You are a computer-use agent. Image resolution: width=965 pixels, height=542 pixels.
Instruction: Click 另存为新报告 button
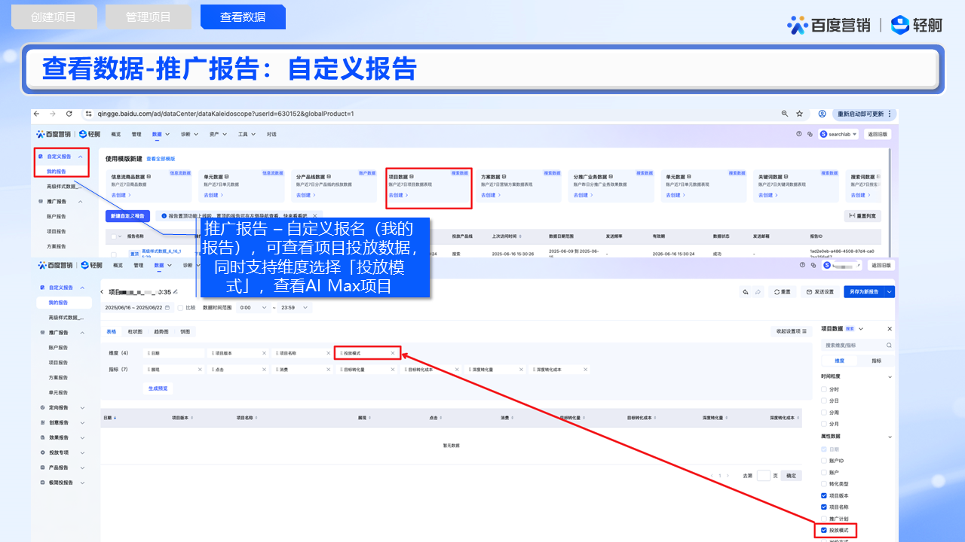(x=865, y=291)
